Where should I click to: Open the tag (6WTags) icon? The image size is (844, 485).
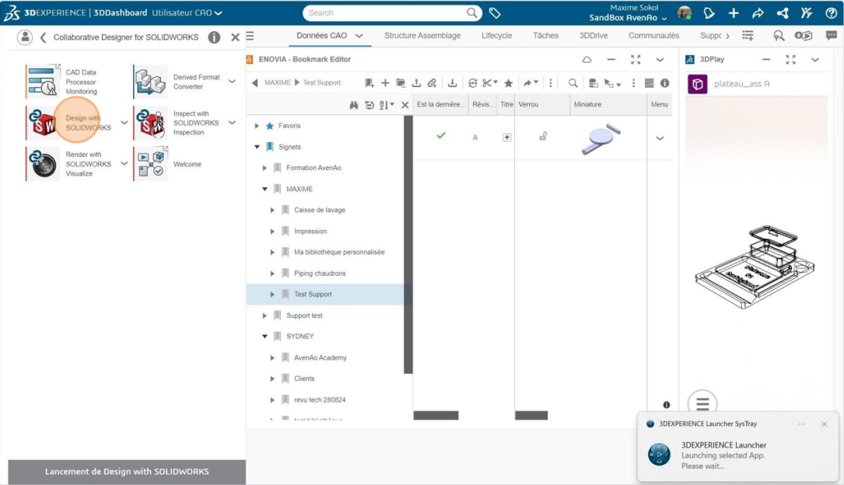(495, 13)
